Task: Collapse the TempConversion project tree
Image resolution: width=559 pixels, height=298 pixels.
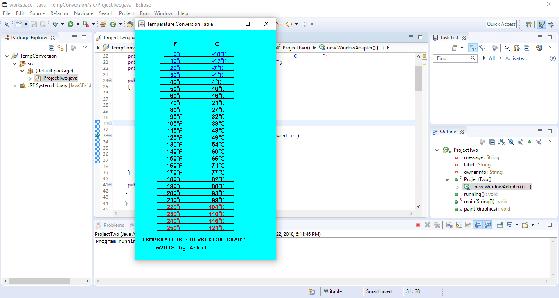Action: tap(7, 56)
